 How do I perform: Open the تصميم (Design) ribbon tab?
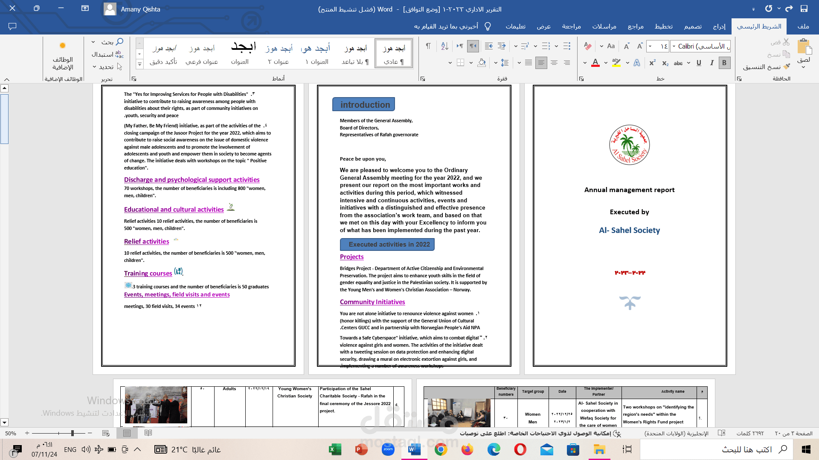point(693,26)
